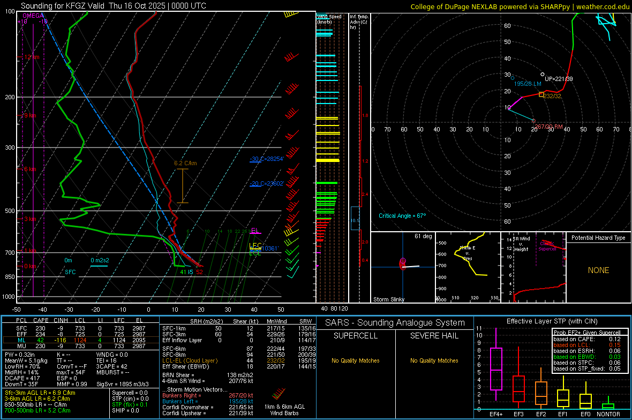
Task: Click the red 'Bunkers Right =' row
Action: (208, 395)
